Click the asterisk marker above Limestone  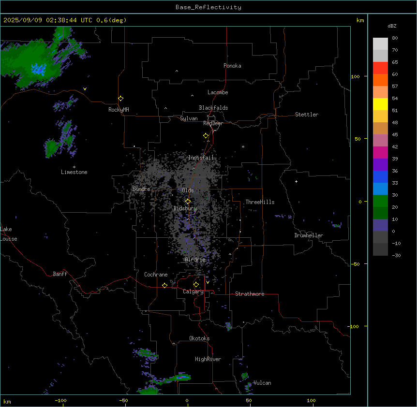(74, 167)
